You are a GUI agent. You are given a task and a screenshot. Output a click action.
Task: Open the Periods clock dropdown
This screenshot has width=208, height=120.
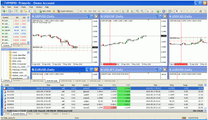[x=164, y=11]
